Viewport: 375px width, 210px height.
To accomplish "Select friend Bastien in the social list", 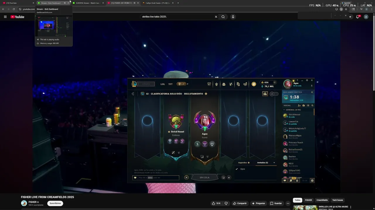I will click(298, 157).
